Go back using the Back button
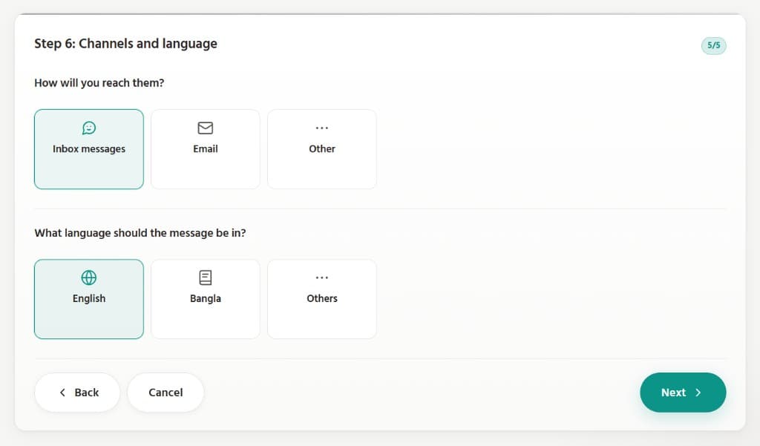This screenshot has height=446, width=760. [77, 393]
